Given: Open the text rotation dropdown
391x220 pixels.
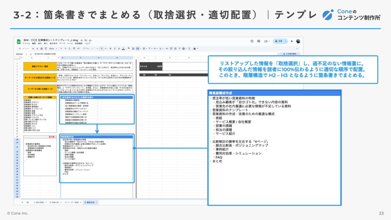Looking at the screenshot, I should click(x=161, y=49).
